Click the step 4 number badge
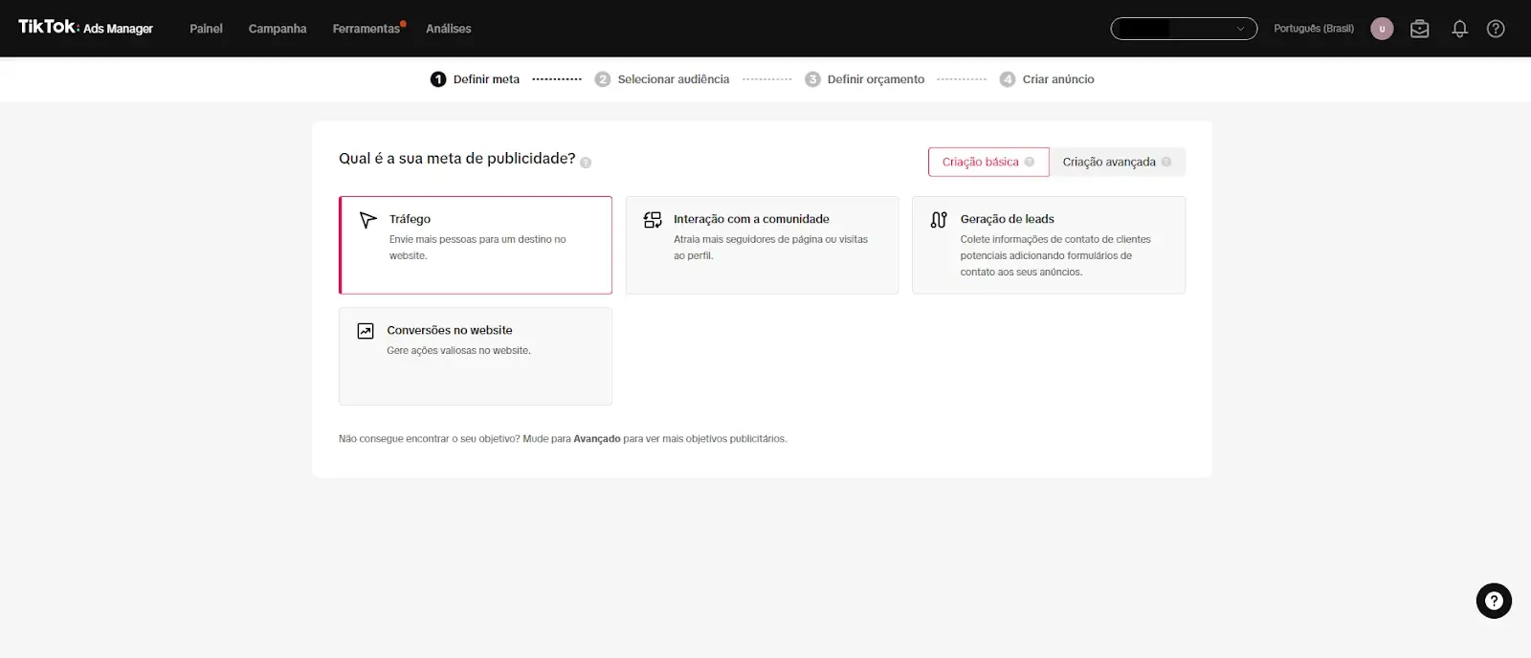The image size is (1531, 658). [1008, 79]
